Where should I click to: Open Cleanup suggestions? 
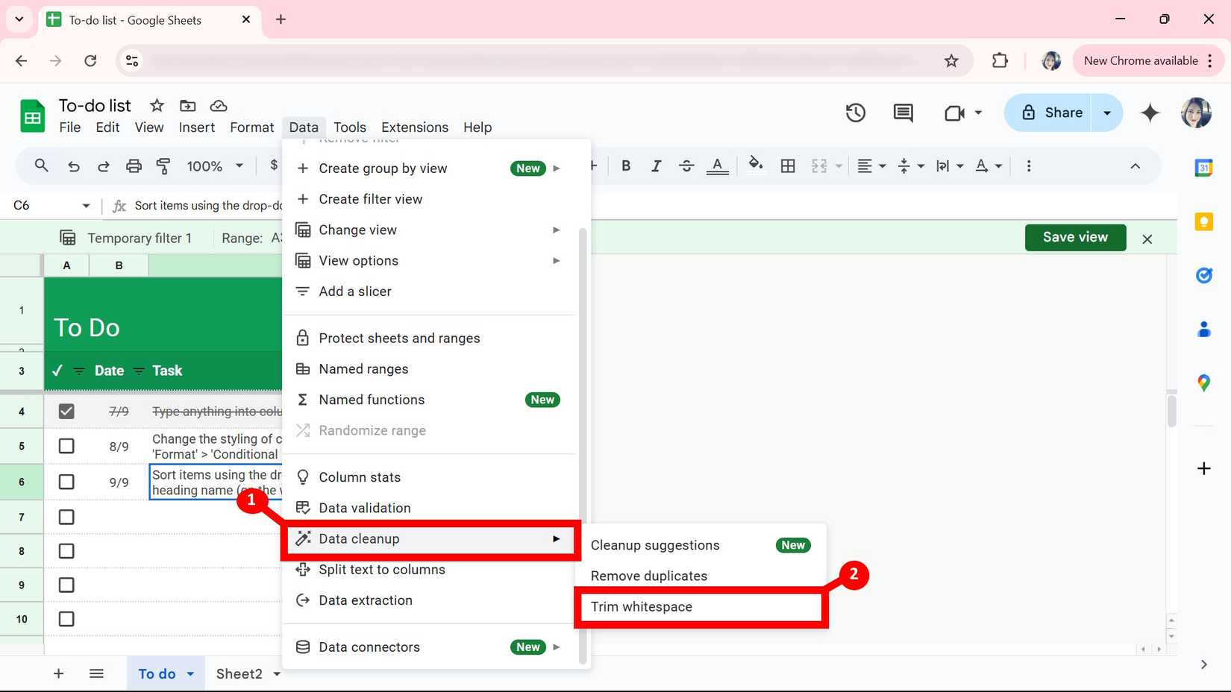654,545
